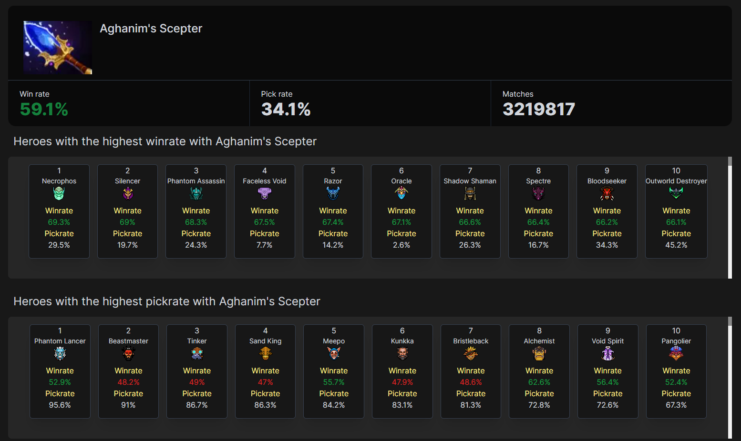
Task: Click the Kunkka hero name link
Action: click(x=402, y=341)
